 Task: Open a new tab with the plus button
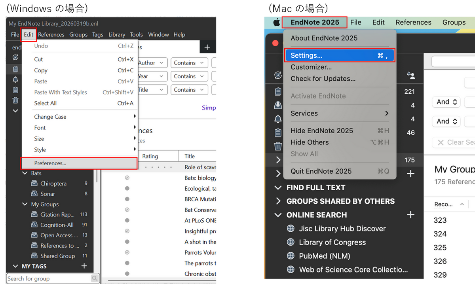[x=207, y=47]
